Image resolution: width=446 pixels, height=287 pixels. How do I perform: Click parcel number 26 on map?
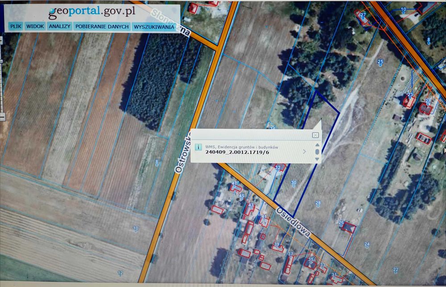click(x=341, y=222)
